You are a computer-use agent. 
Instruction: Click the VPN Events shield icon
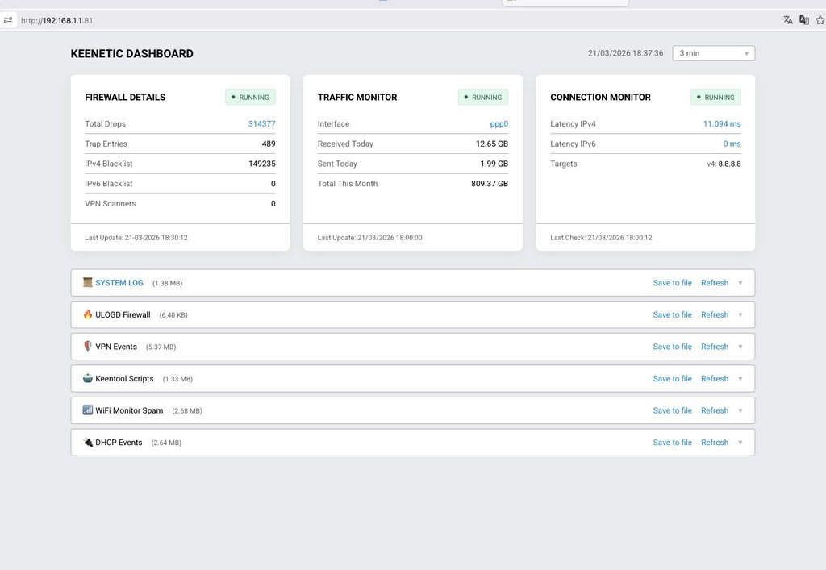tap(88, 347)
